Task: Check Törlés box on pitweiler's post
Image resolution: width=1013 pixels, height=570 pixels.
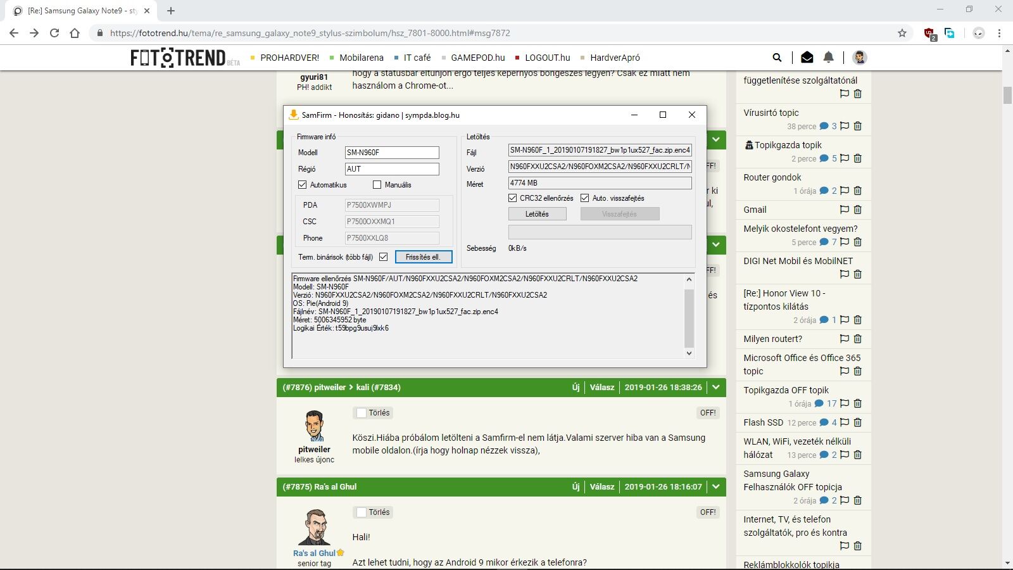Action: 362,413
